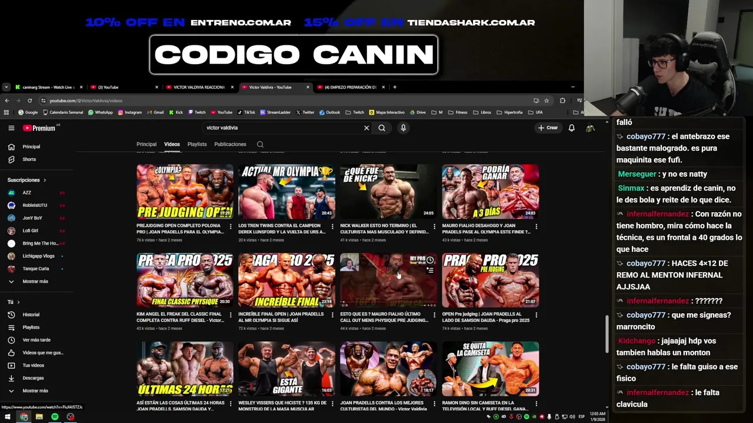Screen dimensions: 753x423
Task: Open Tus videos in the sidebar
Action: 33,365
